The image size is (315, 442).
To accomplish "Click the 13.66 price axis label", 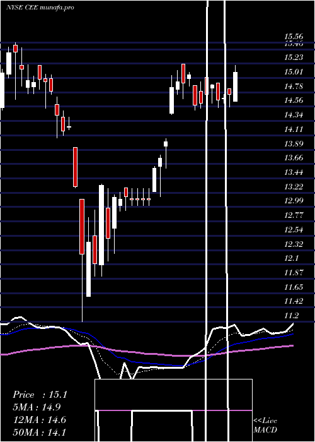I will coord(294,158).
